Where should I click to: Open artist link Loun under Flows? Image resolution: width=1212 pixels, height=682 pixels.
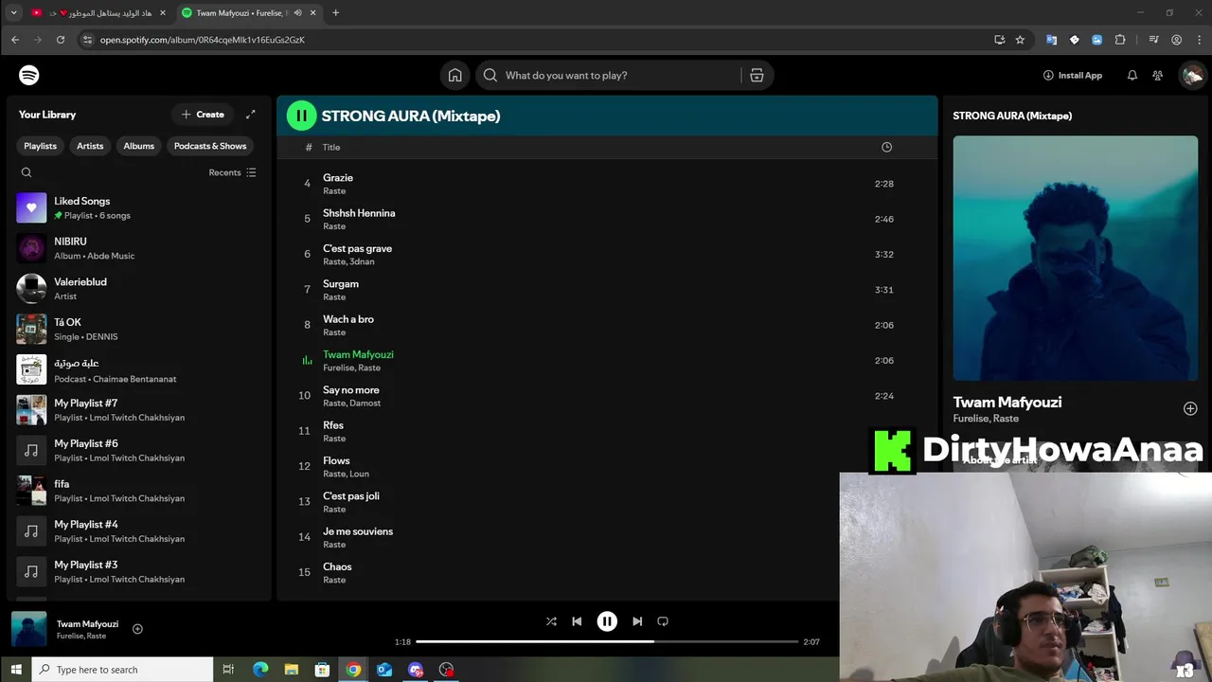click(360, 474)
